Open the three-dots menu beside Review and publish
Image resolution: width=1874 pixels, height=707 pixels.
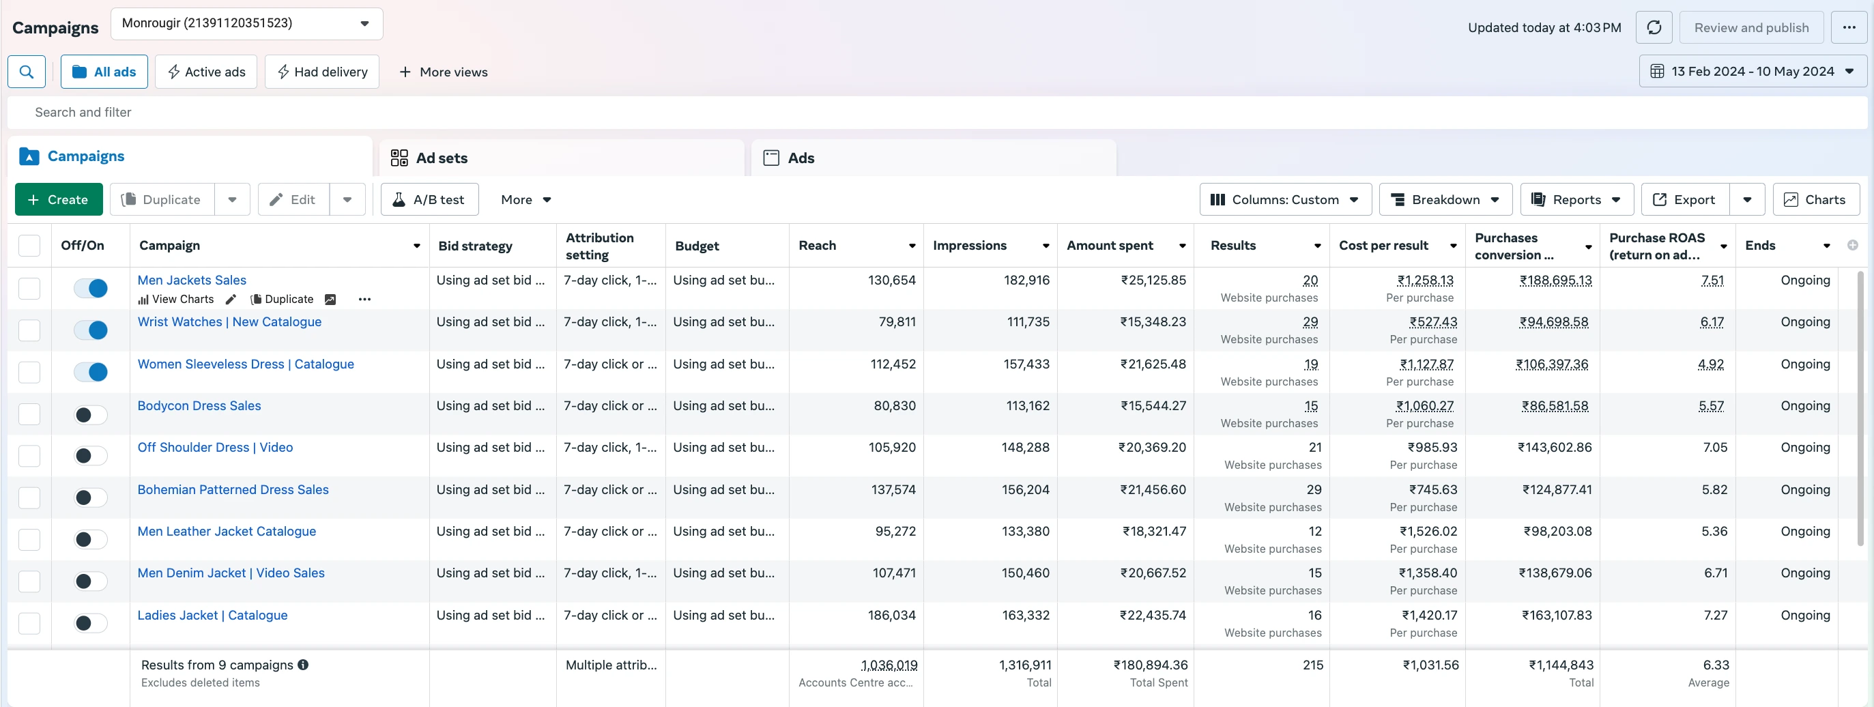1849,28
